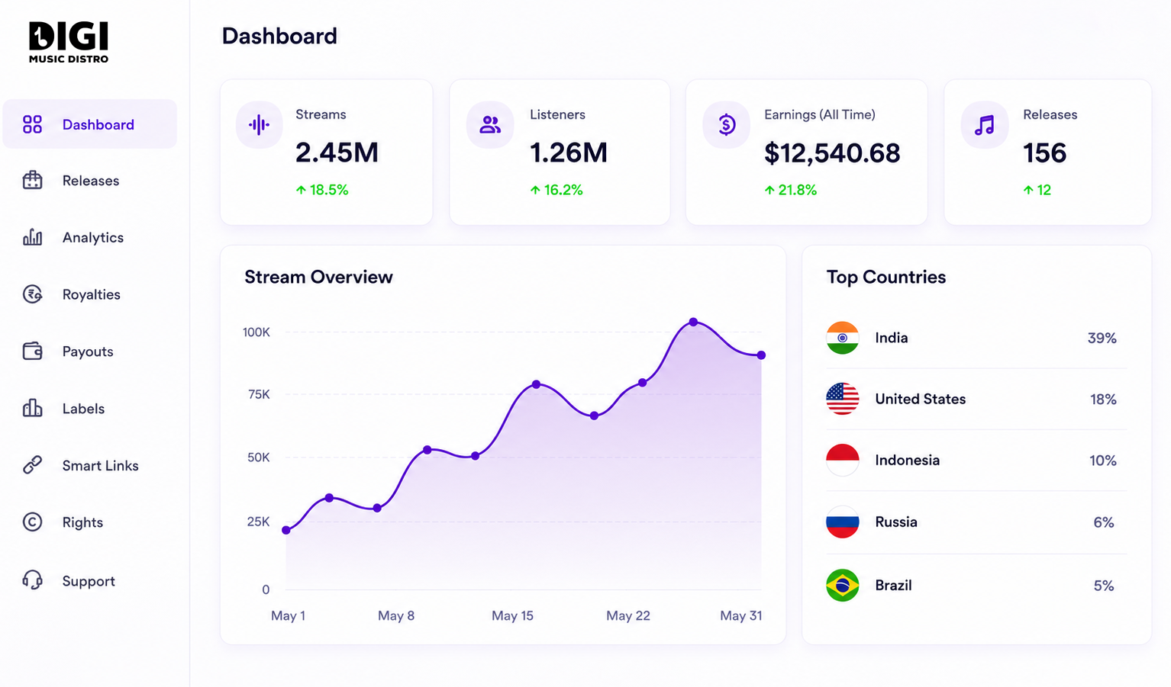Click the Smart Links chain icon
1171x687 pixels.
(32, 465)
